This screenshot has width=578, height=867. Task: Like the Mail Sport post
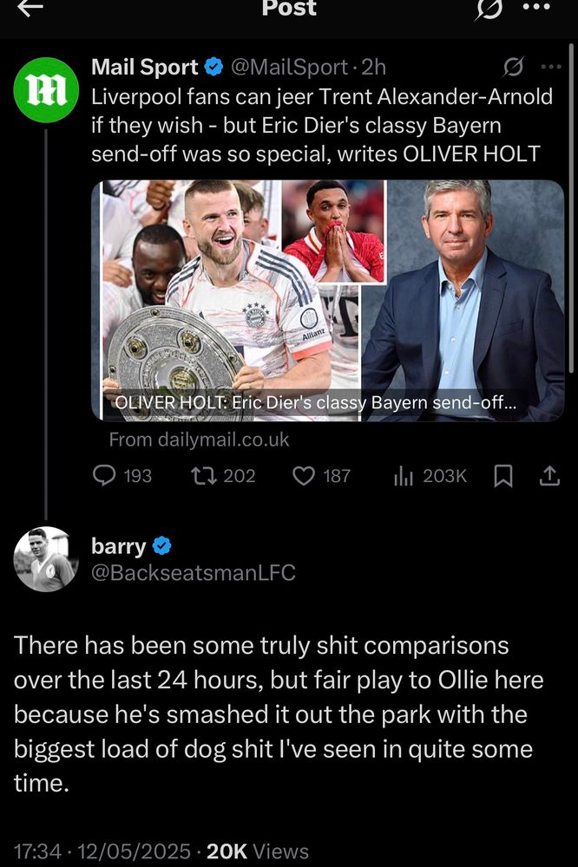[x=321, y=475]
